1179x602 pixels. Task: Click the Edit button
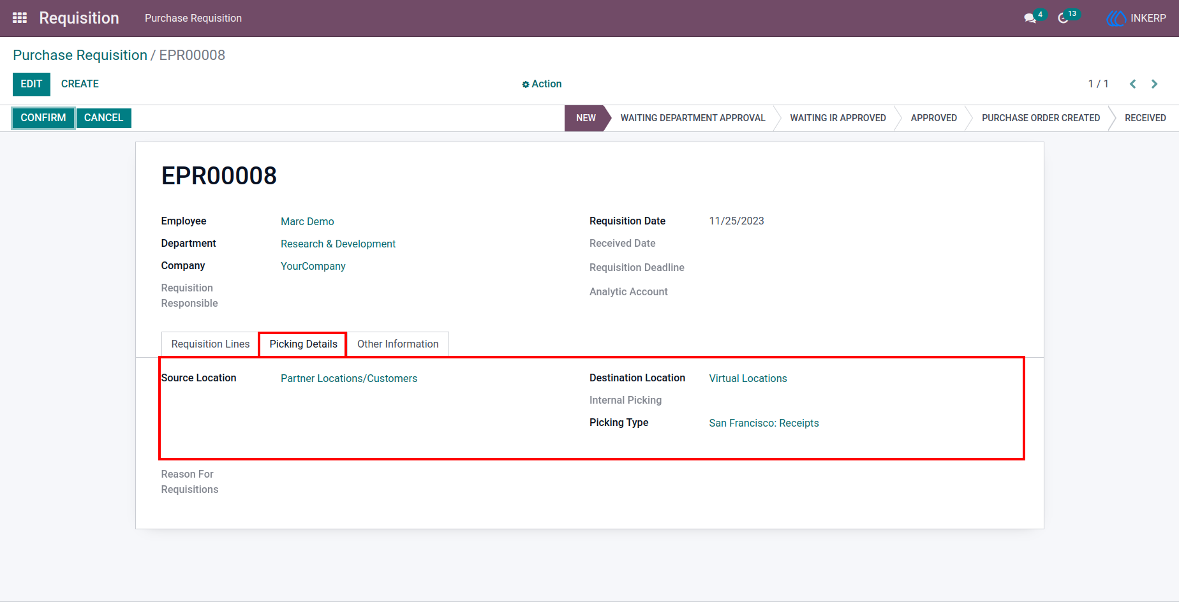point(31,84)
